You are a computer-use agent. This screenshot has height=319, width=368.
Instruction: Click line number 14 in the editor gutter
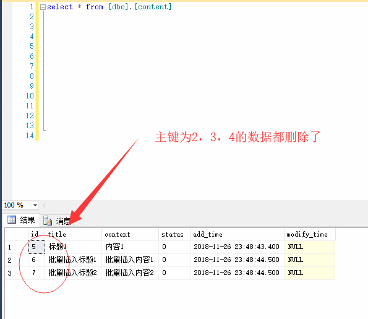tap(30, 136)
